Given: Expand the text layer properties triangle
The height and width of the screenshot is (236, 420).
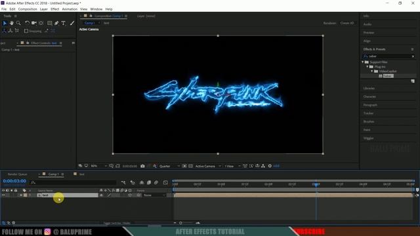Looking at the screenshot, I should [21, 195].
